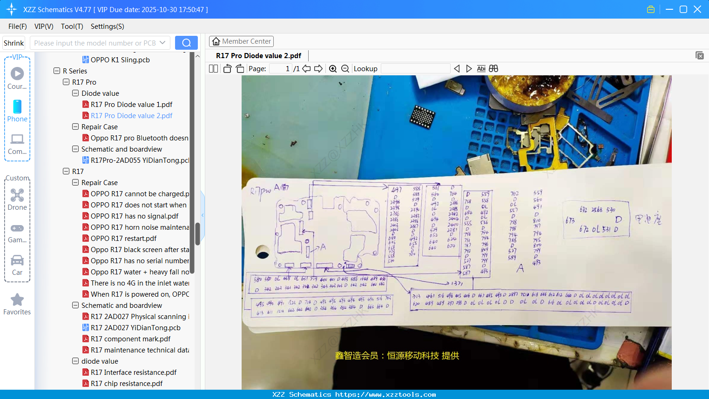Open the model number search dropdown
The width and height of the screenshot is (709, 399).
(162, 43)
